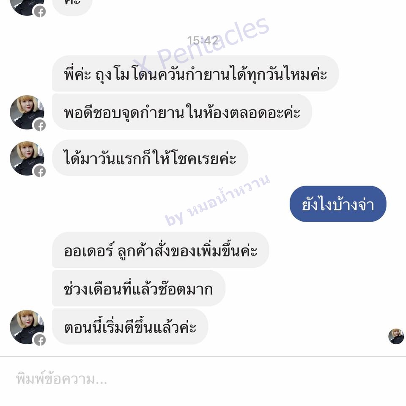406x406 pixels.
Task: Tap the avatar beside the incense room message
Action: [27, 112]
